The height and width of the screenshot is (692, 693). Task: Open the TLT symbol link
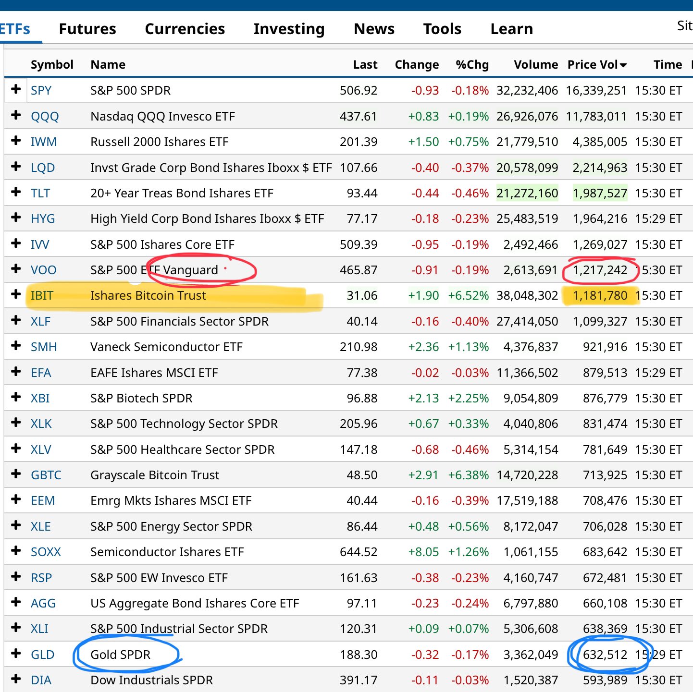coord(40,193)
